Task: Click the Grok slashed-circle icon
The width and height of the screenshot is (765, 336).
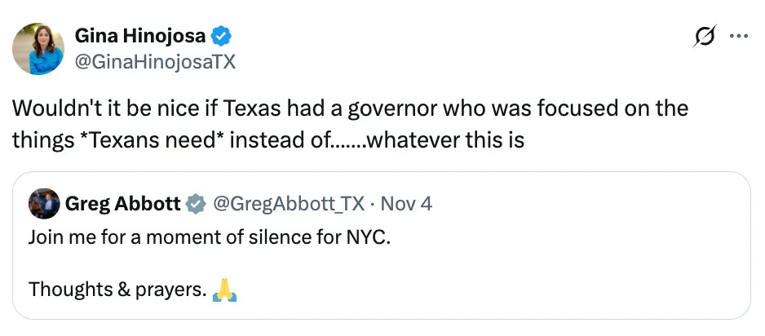Action: pyautogui.click(x=701, y=37)
